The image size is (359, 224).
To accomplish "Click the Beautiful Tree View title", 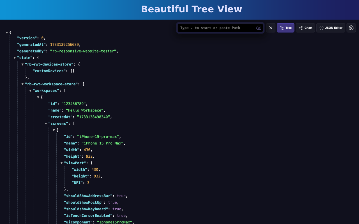I will [x=192, y=9].
